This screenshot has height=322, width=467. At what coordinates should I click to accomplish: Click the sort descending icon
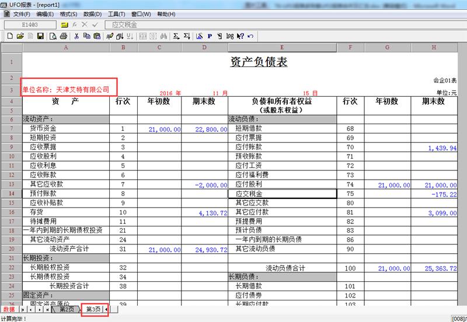pos(120,36)
